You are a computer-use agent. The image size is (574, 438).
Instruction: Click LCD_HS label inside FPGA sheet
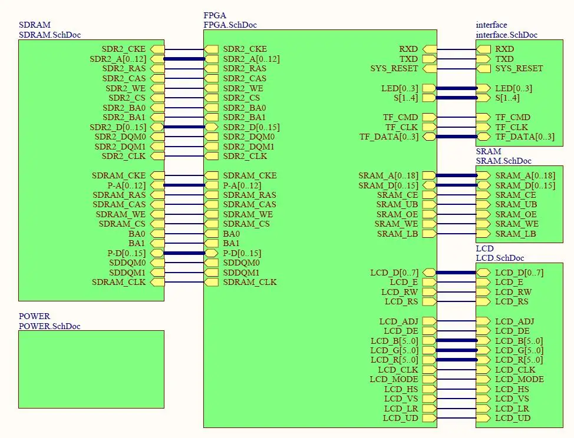pyautogui.click(x=401, y=389)
